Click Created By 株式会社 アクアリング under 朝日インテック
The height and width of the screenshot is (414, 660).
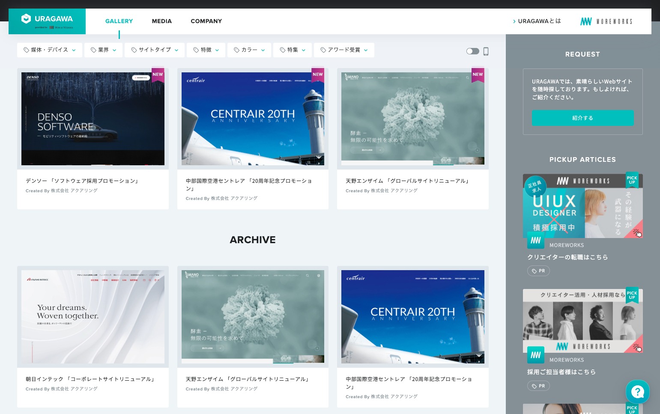pyautogui.click(x=62, y=389)
